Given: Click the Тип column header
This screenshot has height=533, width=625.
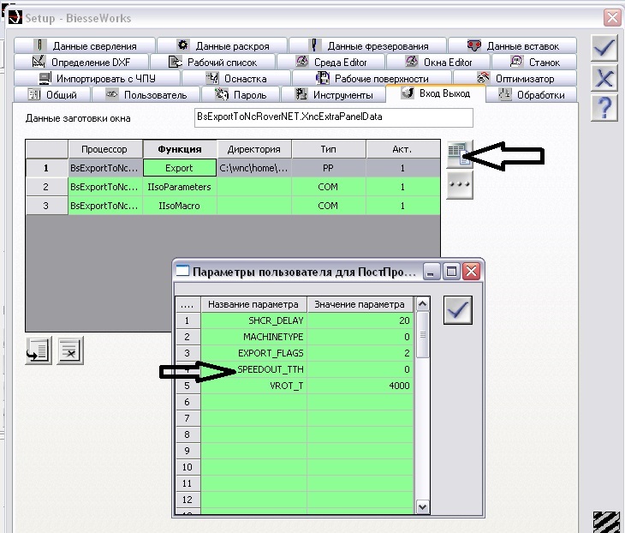Looking at the screenshot, I should [x=329, y=149].
